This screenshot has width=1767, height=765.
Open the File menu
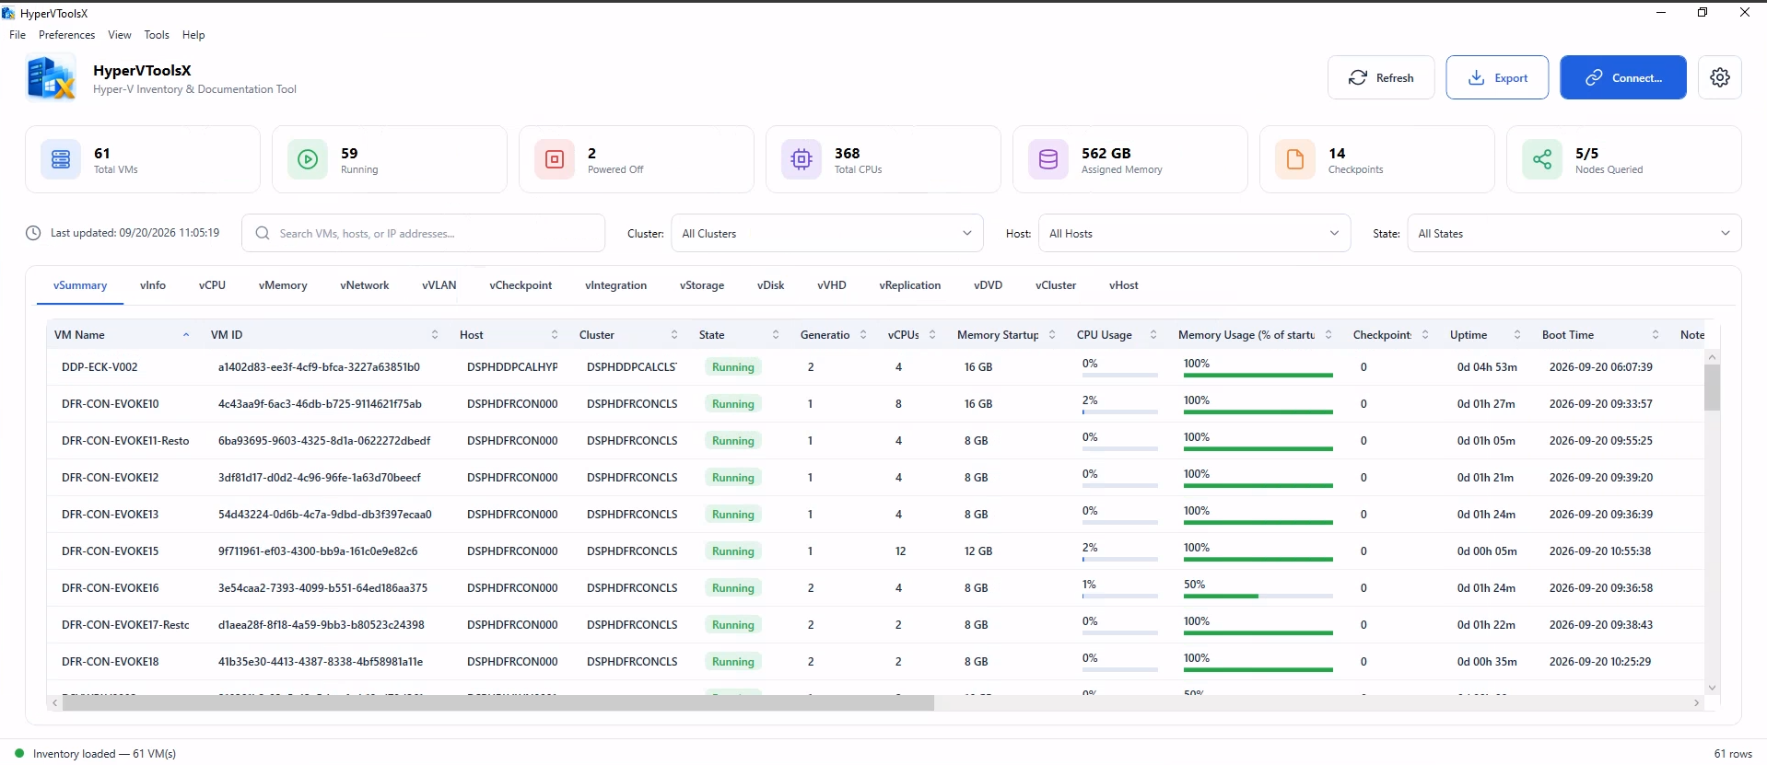(x=18, y=35)
